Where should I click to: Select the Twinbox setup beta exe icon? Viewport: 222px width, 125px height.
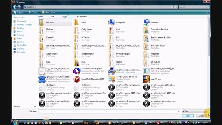[111, 79]
